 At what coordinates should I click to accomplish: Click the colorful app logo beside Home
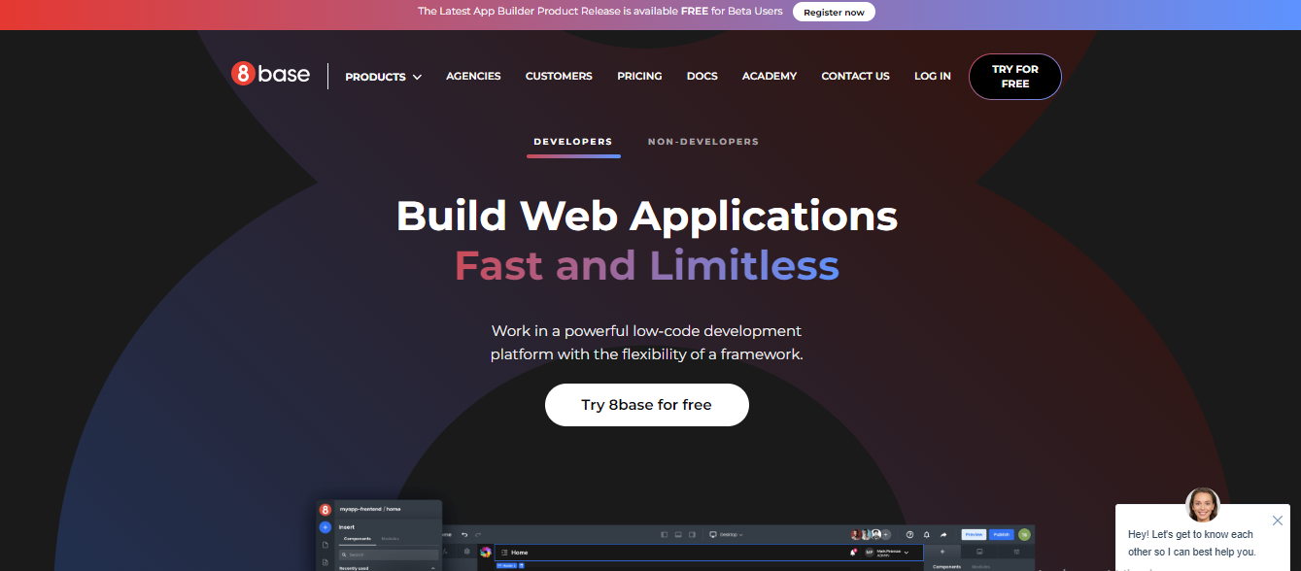[486, 552]
